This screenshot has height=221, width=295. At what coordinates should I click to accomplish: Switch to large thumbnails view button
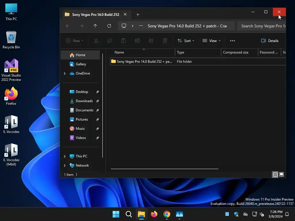pyautogui.click(x=281, y=175)
